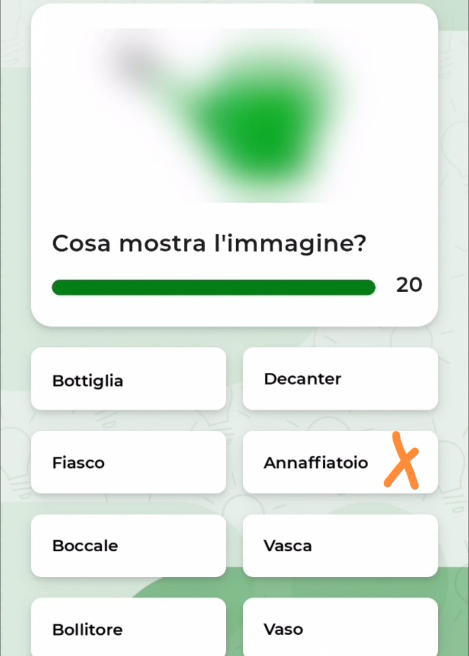The image size is (469, 656).
Task: Choose the "Bottiglia" answer
Action: pos(129,379)
